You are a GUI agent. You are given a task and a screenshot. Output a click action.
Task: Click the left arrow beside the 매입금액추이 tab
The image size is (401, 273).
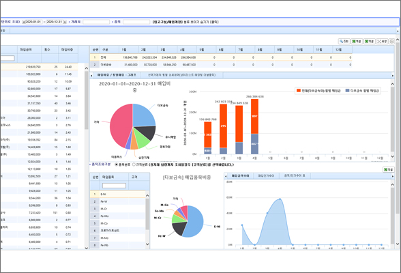(226, 176)
